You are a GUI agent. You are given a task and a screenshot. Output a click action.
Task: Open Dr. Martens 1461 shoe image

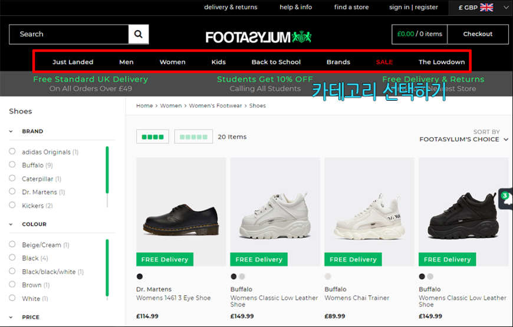pyautogui.click(x=181, y=212)
